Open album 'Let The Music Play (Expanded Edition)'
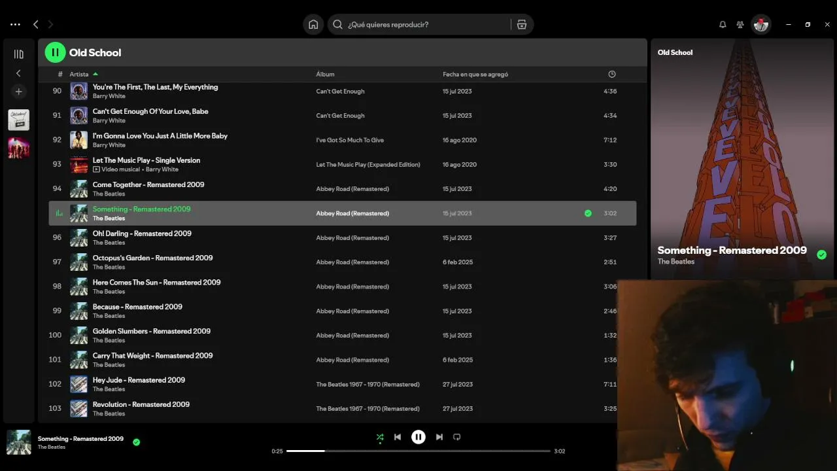Viewport: 837px width, 471px height. (x=368, y=165)
